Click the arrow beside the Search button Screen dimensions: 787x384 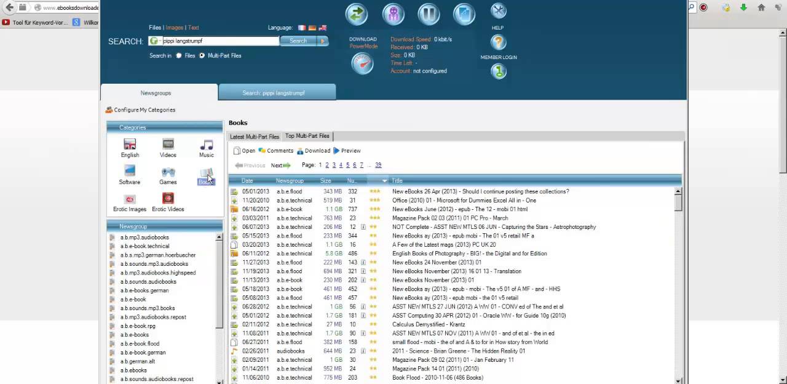[322, 41]
